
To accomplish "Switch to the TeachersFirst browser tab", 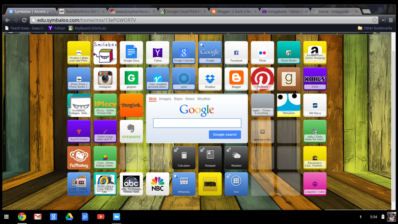I will (82, 11).
